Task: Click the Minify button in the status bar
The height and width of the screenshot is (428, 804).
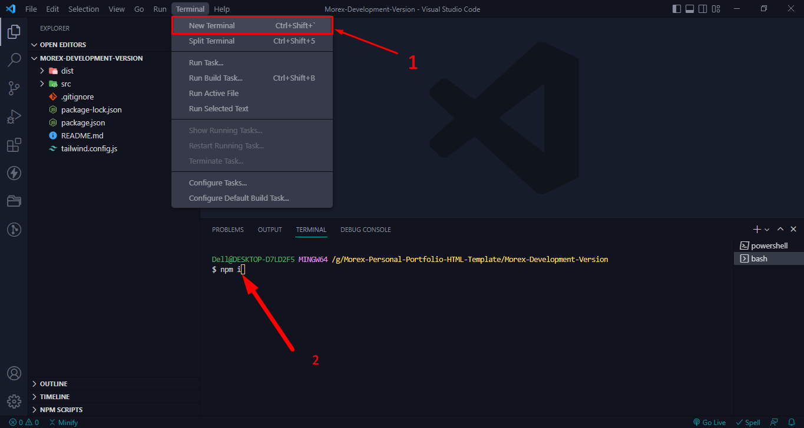Action: pos(64,422)
